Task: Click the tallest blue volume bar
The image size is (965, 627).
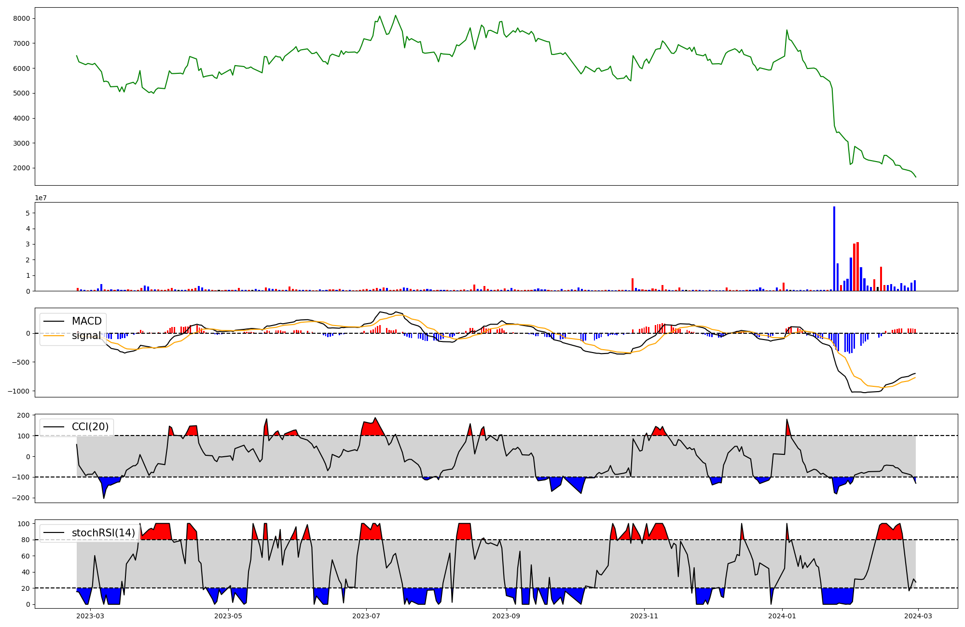Action: 834,249
